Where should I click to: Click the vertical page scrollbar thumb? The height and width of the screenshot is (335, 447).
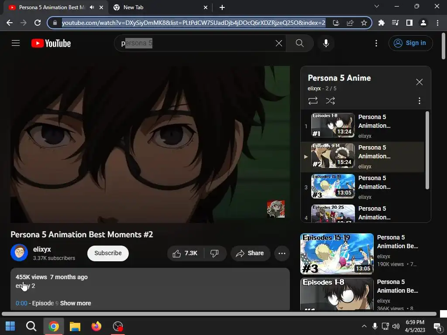tap(444, 46)
